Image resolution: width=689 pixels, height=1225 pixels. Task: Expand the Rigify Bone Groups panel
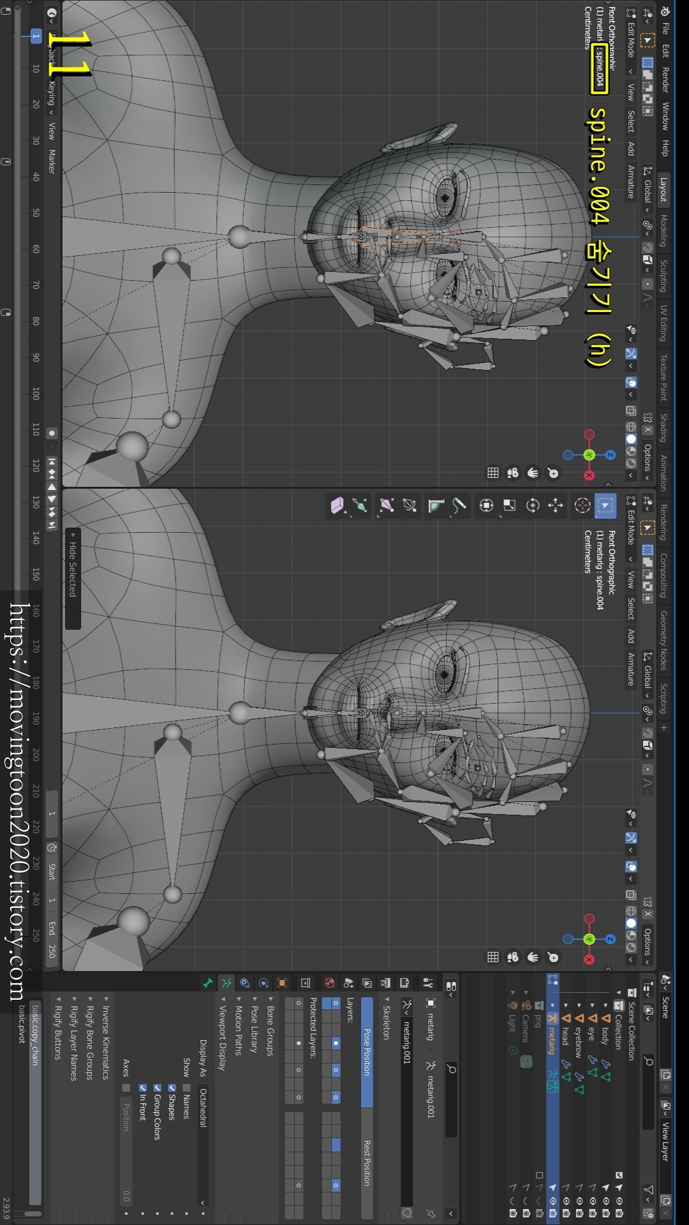90,1037
